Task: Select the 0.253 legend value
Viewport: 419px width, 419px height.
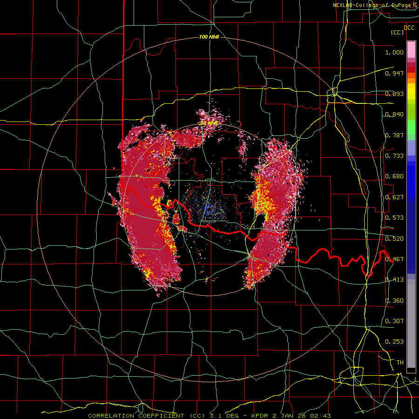Action: click(394, 342)
